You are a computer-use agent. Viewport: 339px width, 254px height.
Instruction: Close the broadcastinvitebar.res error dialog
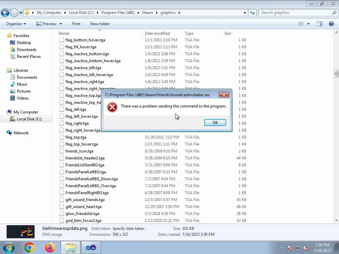click(x=224, y=95)
